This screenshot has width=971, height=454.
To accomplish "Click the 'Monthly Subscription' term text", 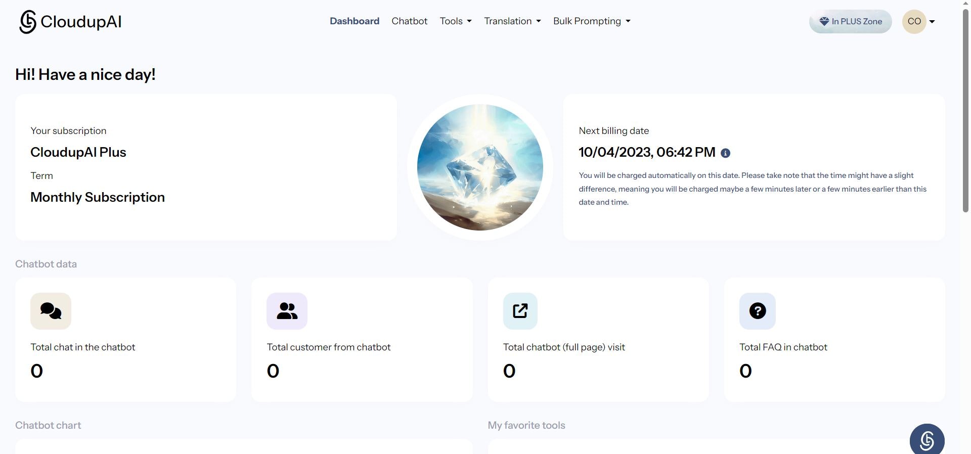I will pos(98,197).
